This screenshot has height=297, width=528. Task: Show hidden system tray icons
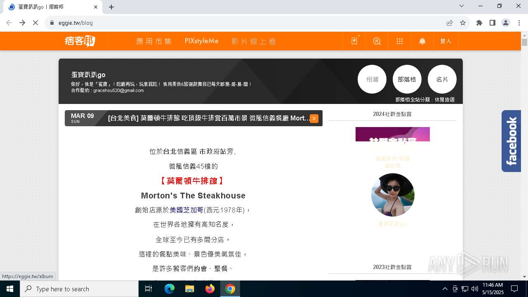pos(445,289)
